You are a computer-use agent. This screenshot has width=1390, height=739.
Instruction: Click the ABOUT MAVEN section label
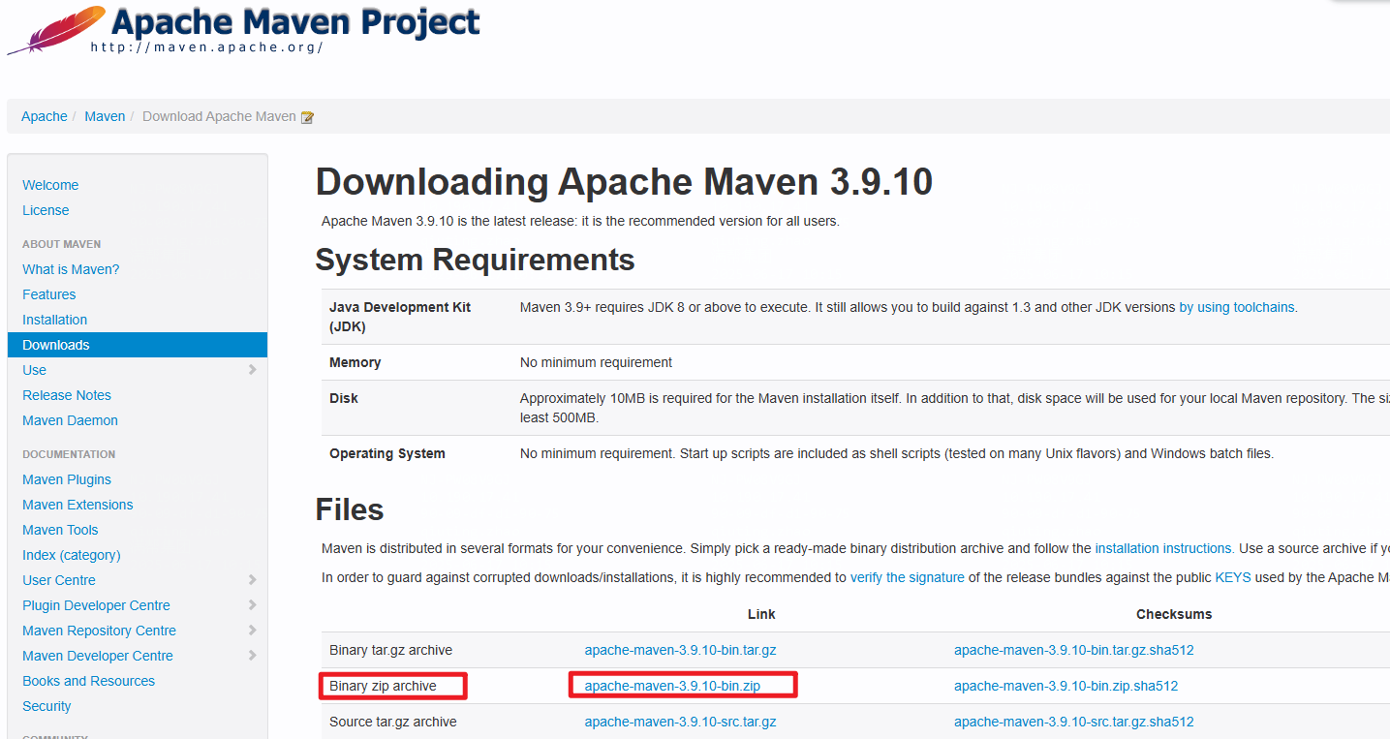(62, 244)
